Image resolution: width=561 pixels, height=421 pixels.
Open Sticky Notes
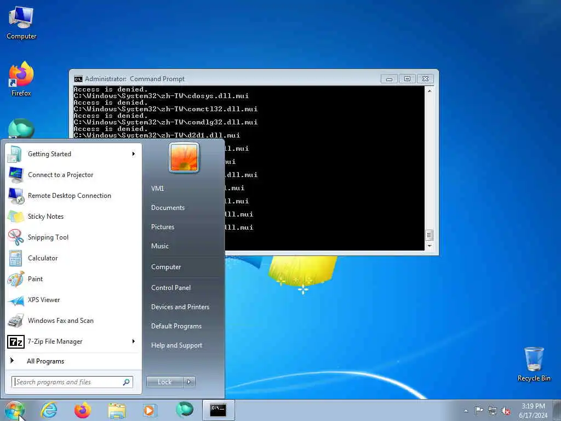tap(73, 216)
